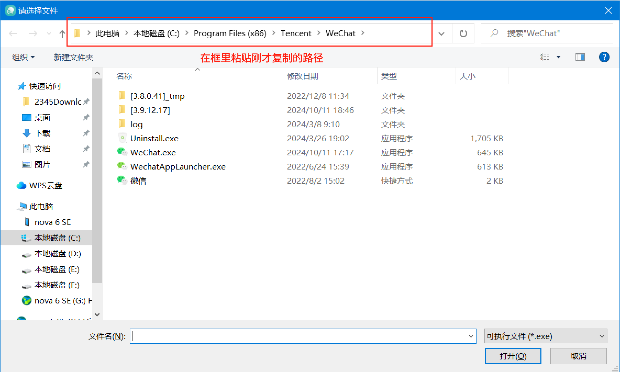
Task: Click the navigation pane vertical scrollbar
Action: point(97,181)
